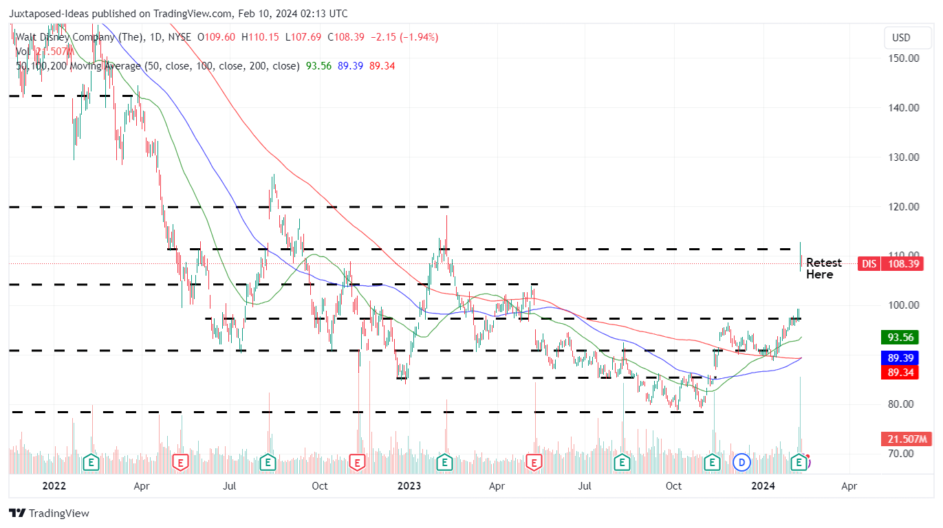Click the blue 89.39 moving average label
Viewport: 943px width, 528px height.
900,358
